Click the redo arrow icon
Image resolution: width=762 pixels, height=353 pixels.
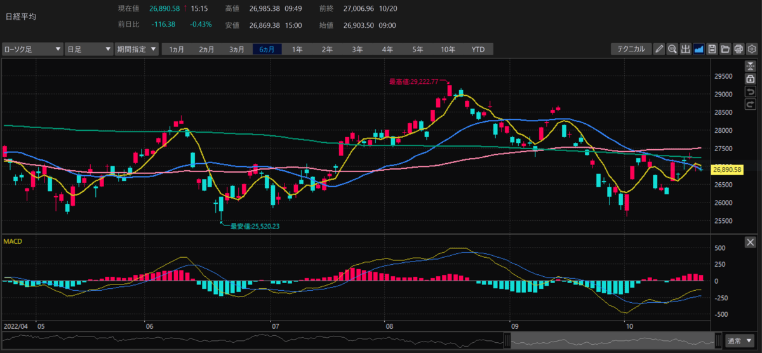pyautogui.click(x=751, y=104)
